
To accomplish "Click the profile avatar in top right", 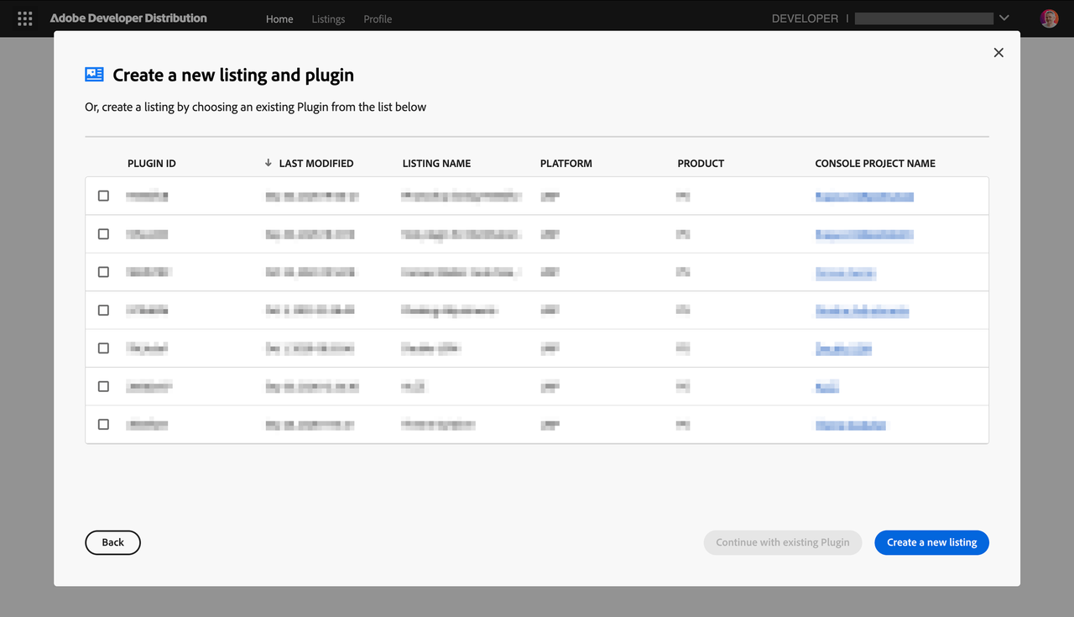I will click(1049, 17).
